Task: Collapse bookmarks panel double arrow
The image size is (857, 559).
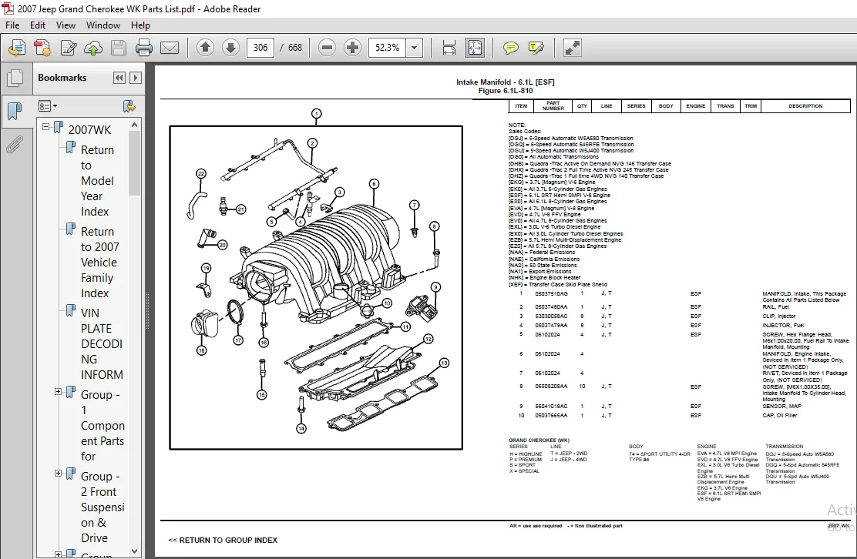Action: [119, 78]
